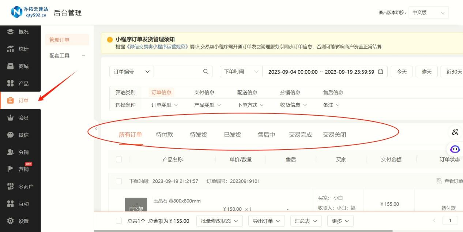463x232 pixels.
Task: Click the 今天 date button
Action: (x=402, y=72)
